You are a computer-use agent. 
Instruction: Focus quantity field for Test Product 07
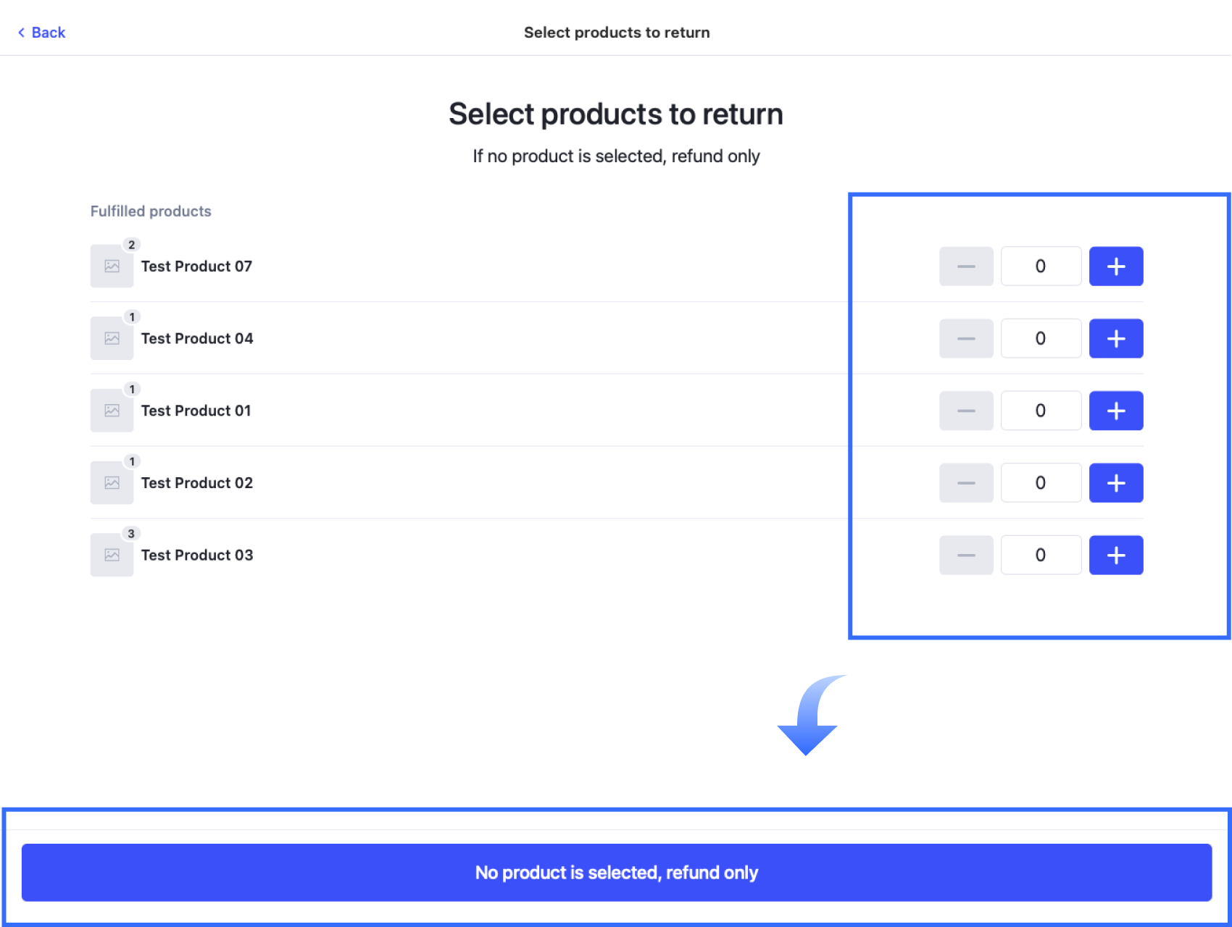click(x=1041, y=267)
